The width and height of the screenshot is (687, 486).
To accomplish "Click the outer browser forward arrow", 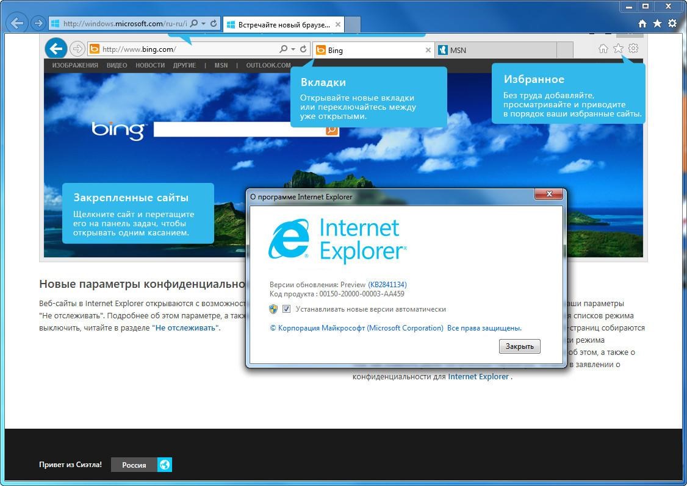I will (38, 23).
